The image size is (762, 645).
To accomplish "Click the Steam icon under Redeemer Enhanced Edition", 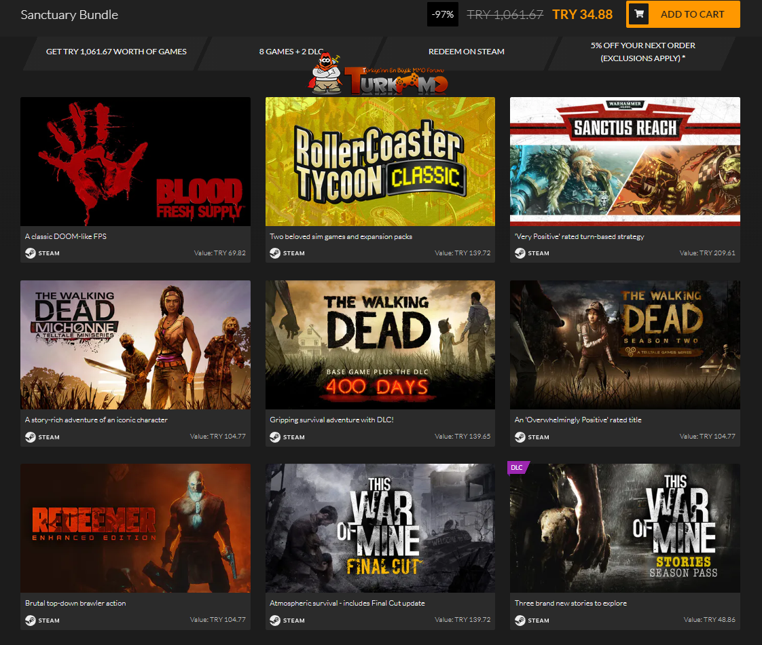I will point(29,620).
